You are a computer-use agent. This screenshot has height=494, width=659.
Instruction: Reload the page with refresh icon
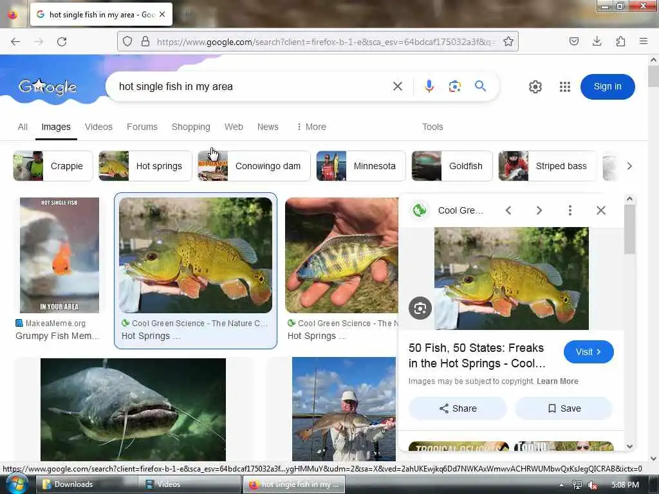coord(62,42)
